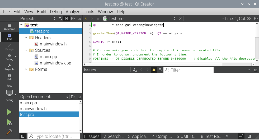Collapse the Headers folder
Viewport: 259px width, 140px height.
(26, 38)
